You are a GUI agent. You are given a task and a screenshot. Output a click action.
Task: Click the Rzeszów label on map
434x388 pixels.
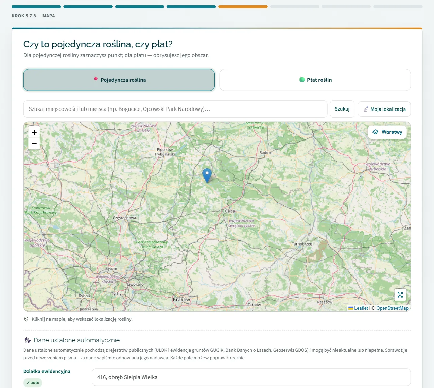point(325,302)
